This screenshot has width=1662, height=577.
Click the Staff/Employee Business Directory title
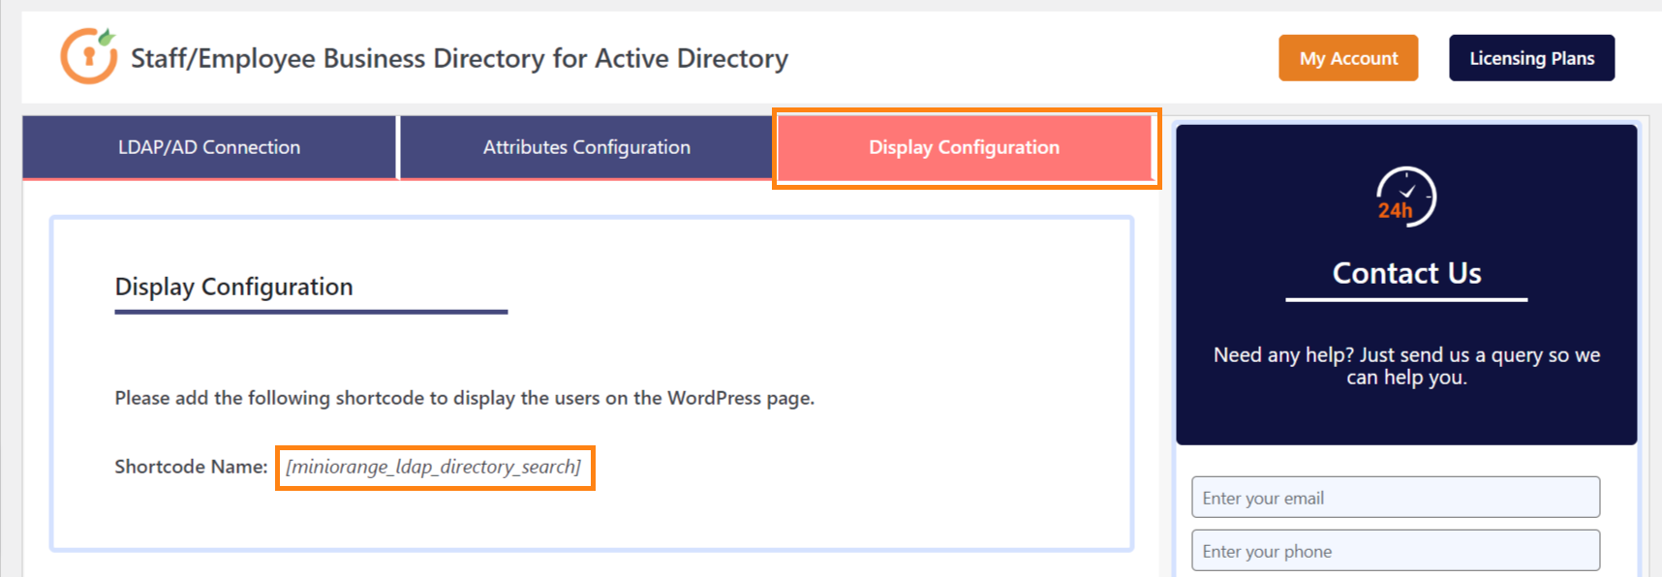tap(459, 59)
